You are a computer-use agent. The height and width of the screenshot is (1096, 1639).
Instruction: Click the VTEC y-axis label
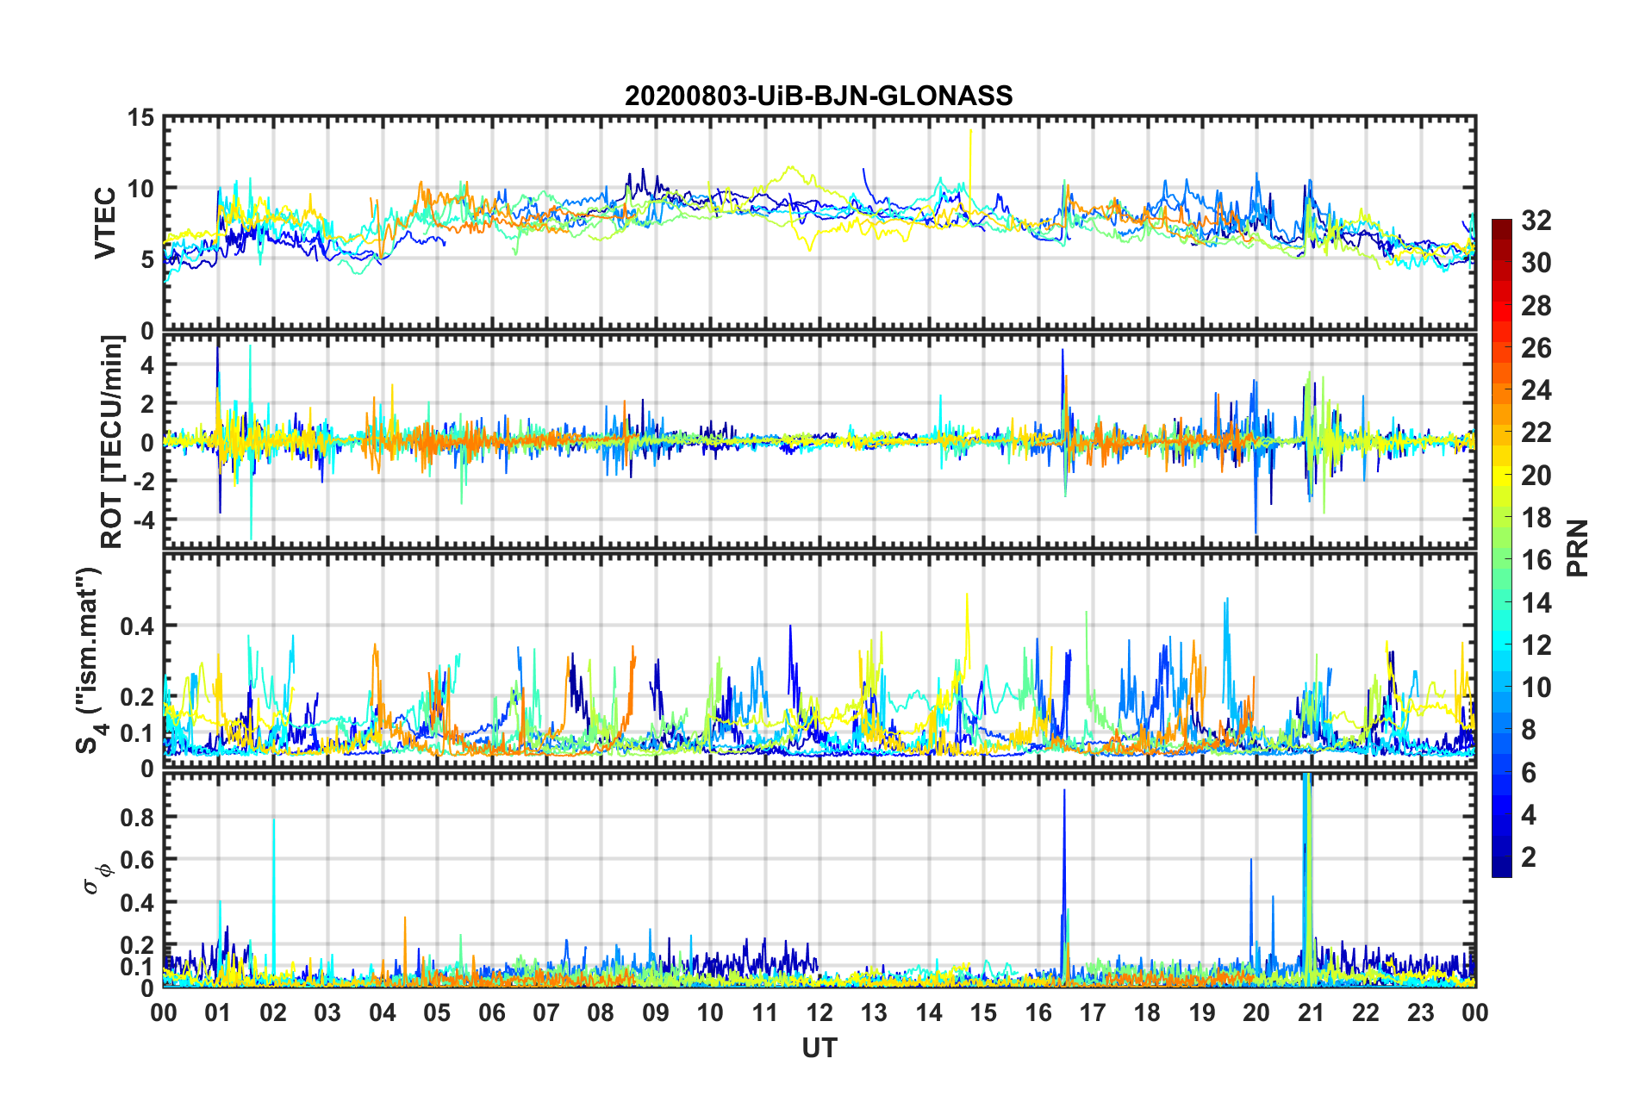point(105,222)
